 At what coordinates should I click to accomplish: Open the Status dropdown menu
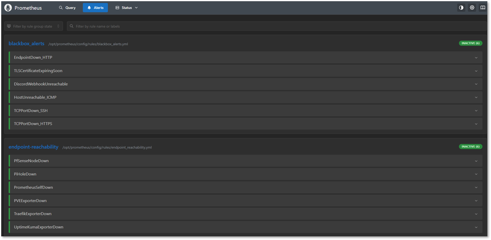pyautogui.click(x=126, y=7)
